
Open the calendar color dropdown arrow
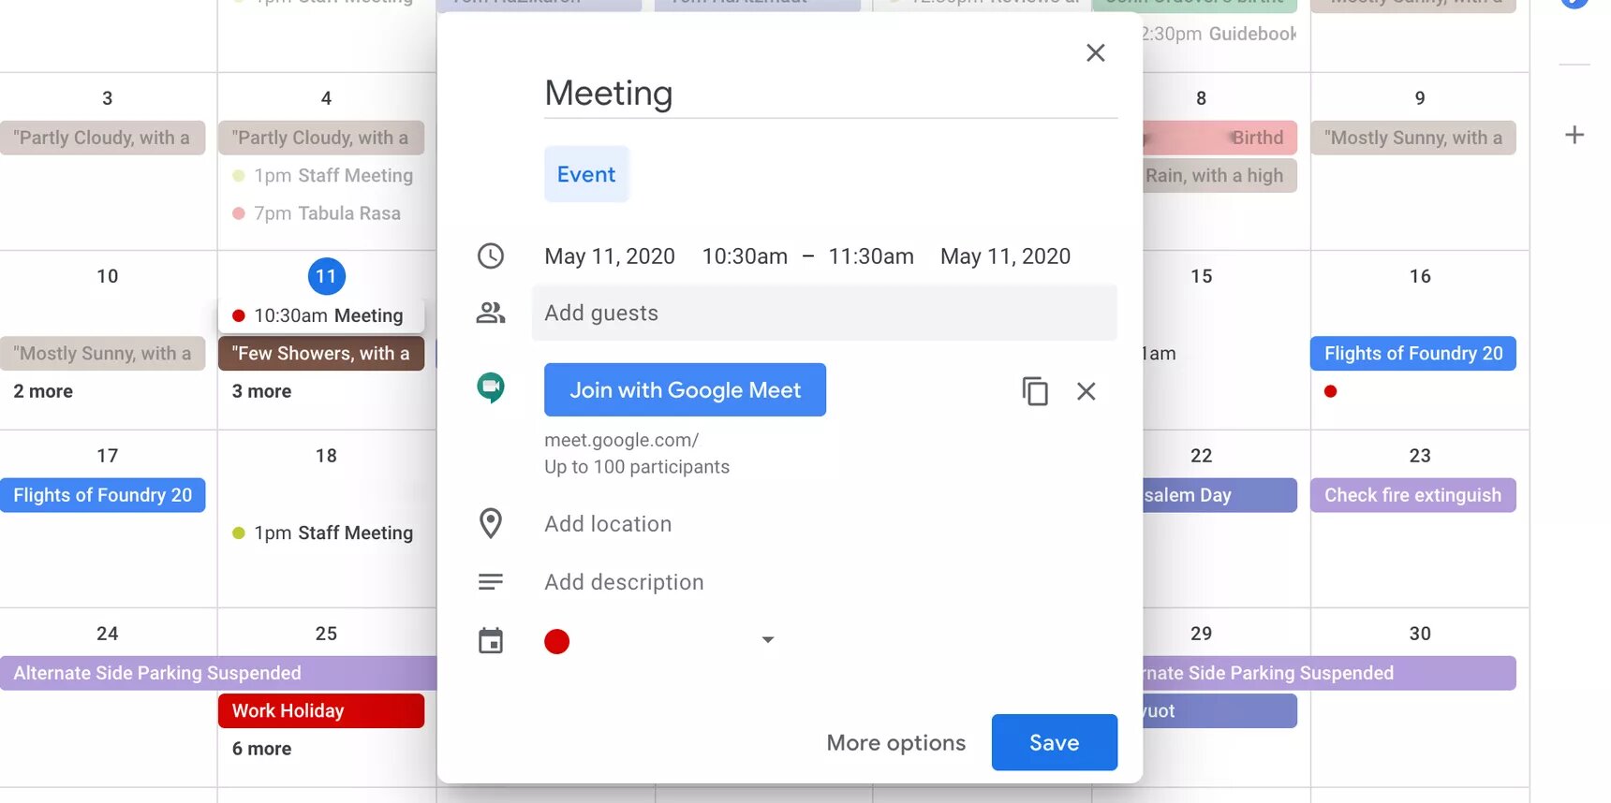tap(767, 640)
